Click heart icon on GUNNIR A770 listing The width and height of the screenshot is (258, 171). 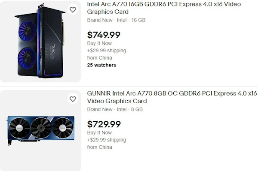[73, 99]
